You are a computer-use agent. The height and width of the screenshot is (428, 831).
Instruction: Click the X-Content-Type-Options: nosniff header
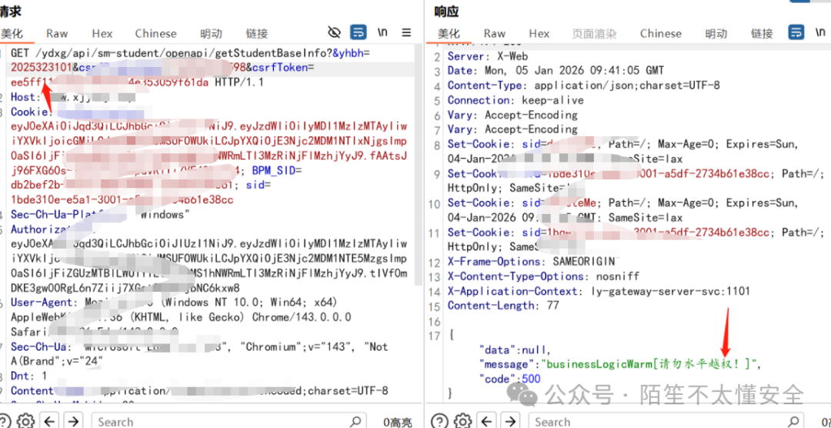point(543,276)
